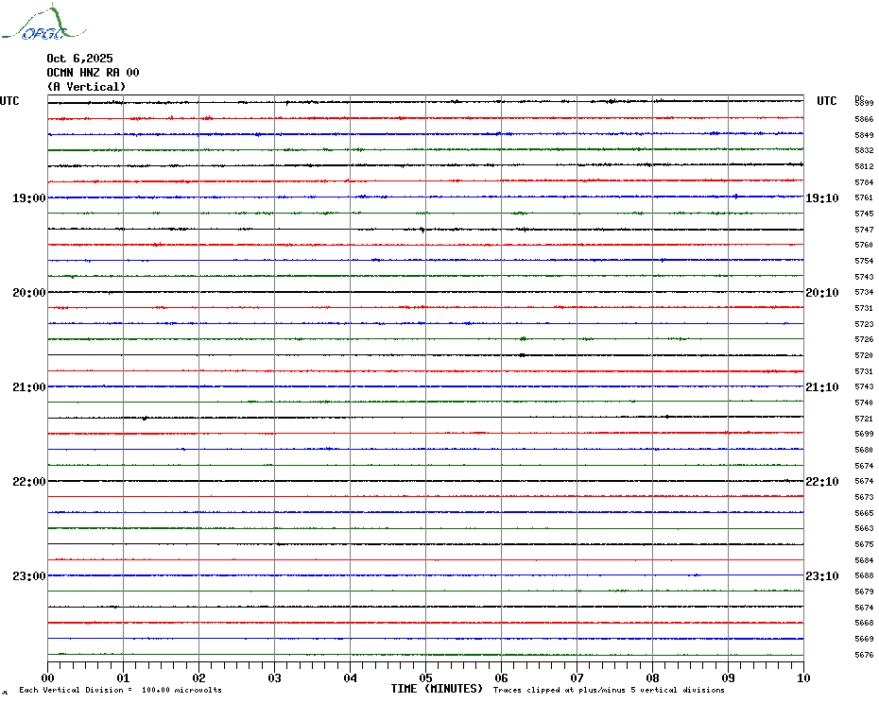Click the right UTC axis heading
Image resolution: width=879 pixels, height=703 pixels.
tap(827, 101)
